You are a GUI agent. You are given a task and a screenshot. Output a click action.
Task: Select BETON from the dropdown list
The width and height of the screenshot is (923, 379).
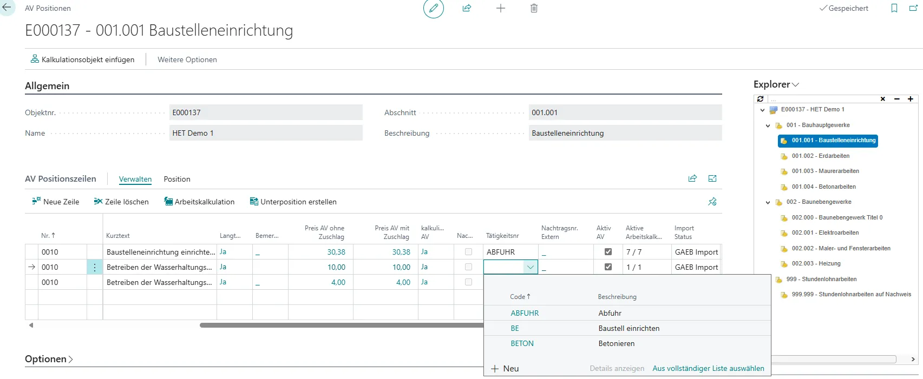coord(522,344)
